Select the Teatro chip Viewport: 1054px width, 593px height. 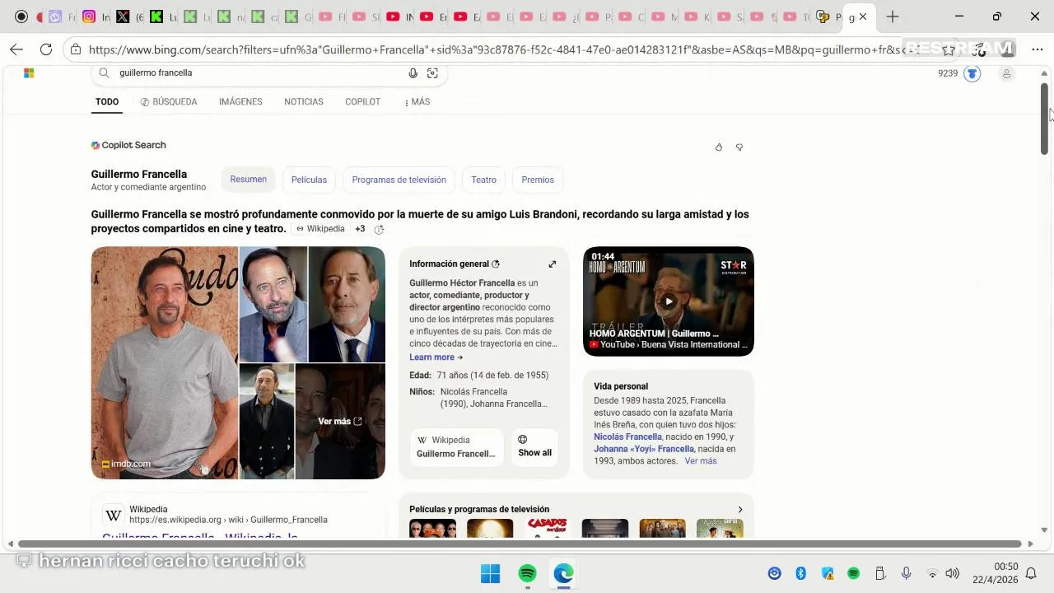click(484, 180)
